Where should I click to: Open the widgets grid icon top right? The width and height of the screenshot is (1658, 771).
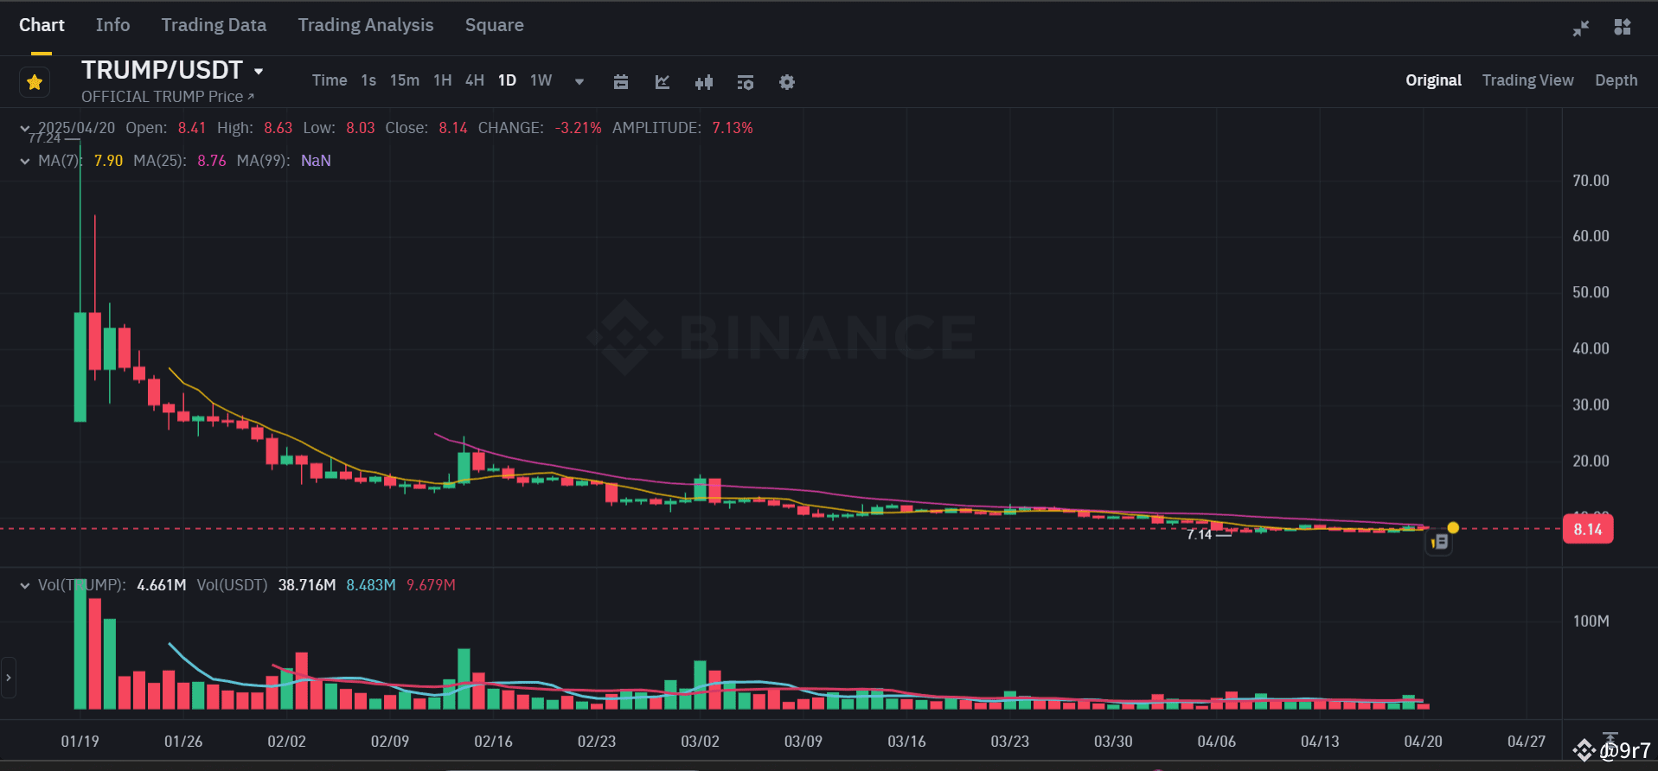(x=1623, y=27)
